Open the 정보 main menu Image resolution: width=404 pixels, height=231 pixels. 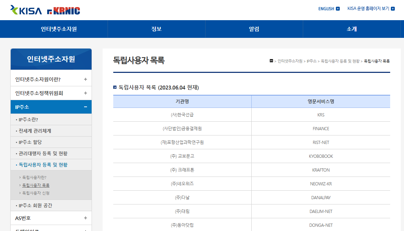coord(157,29)
